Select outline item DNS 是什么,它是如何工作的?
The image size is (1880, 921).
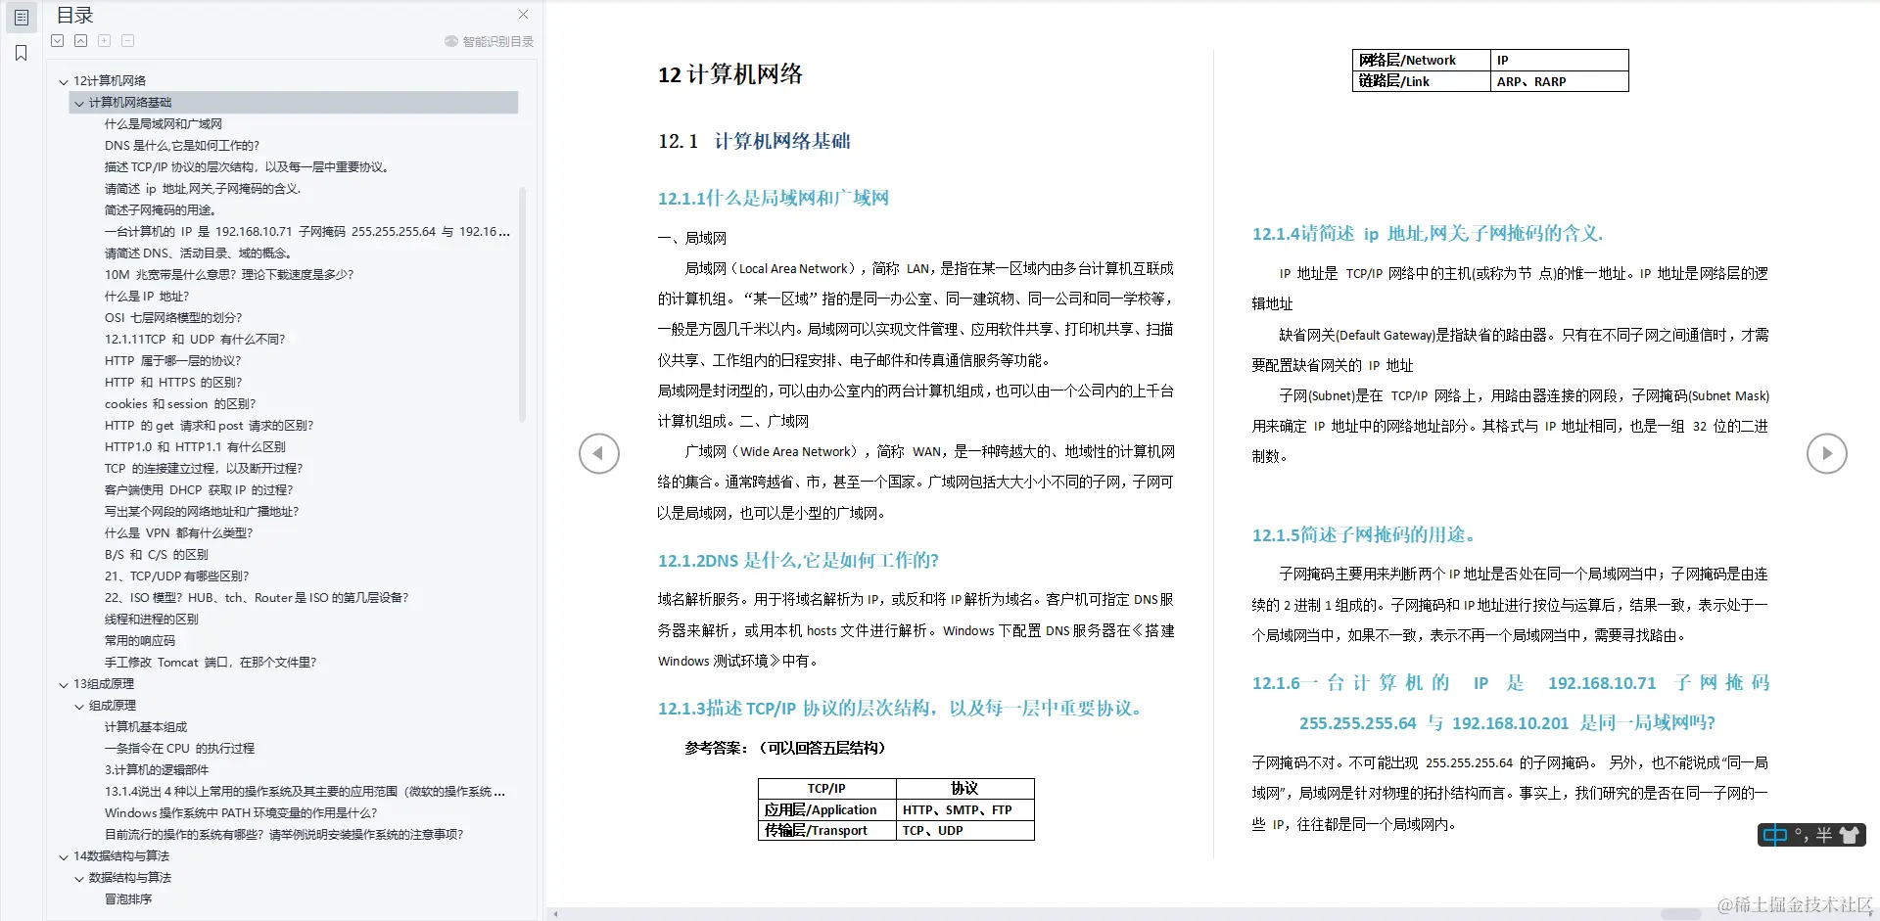[x=182, y=146]
